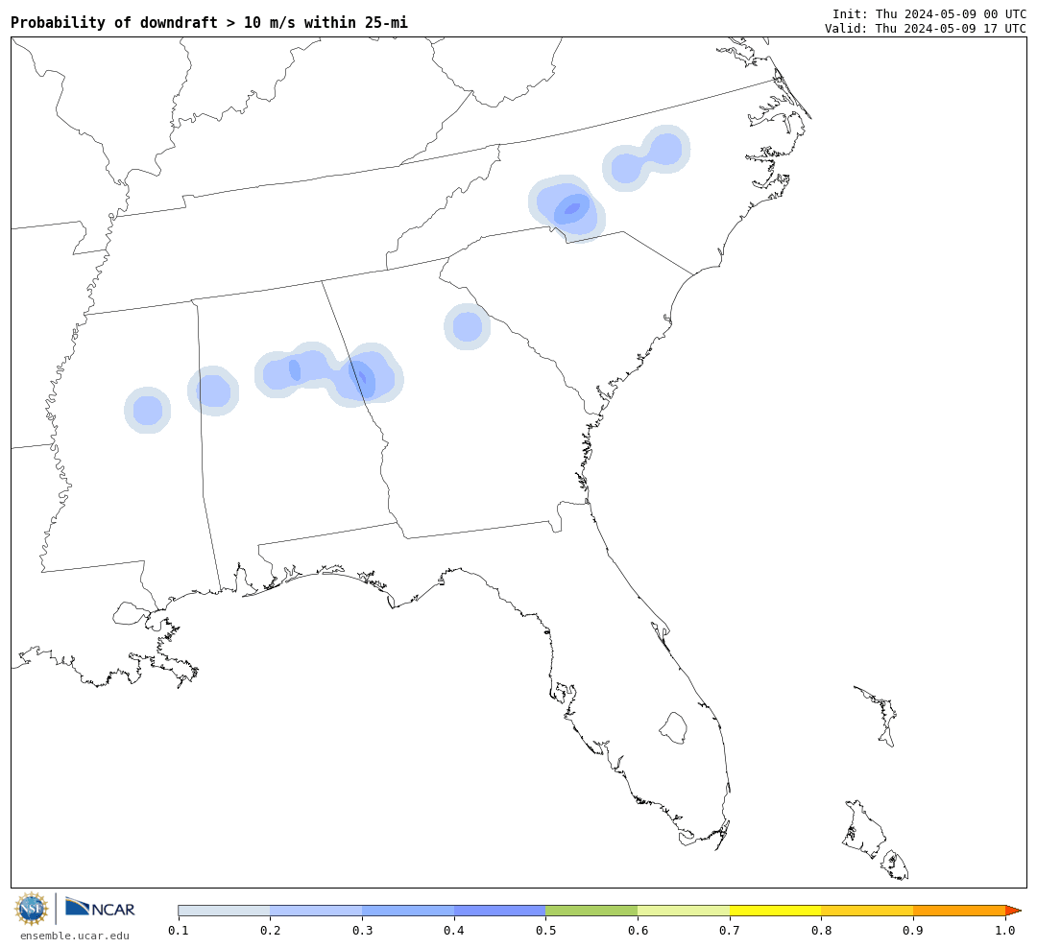
Task: Click the 0.1 colorbar tick label
Action: click(179, 931)
